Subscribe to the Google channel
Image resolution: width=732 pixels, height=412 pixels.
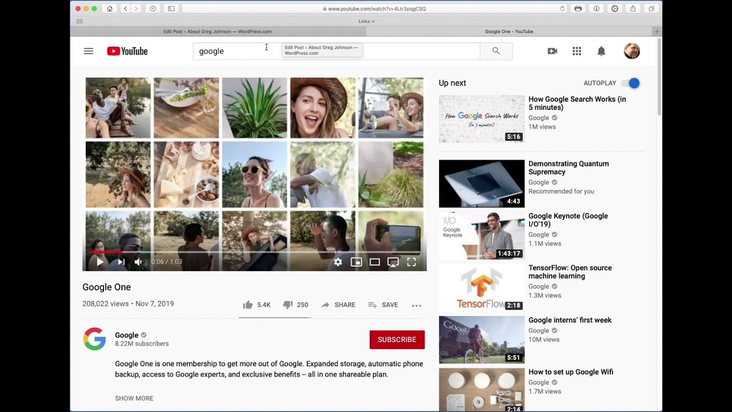click(397, 339)
